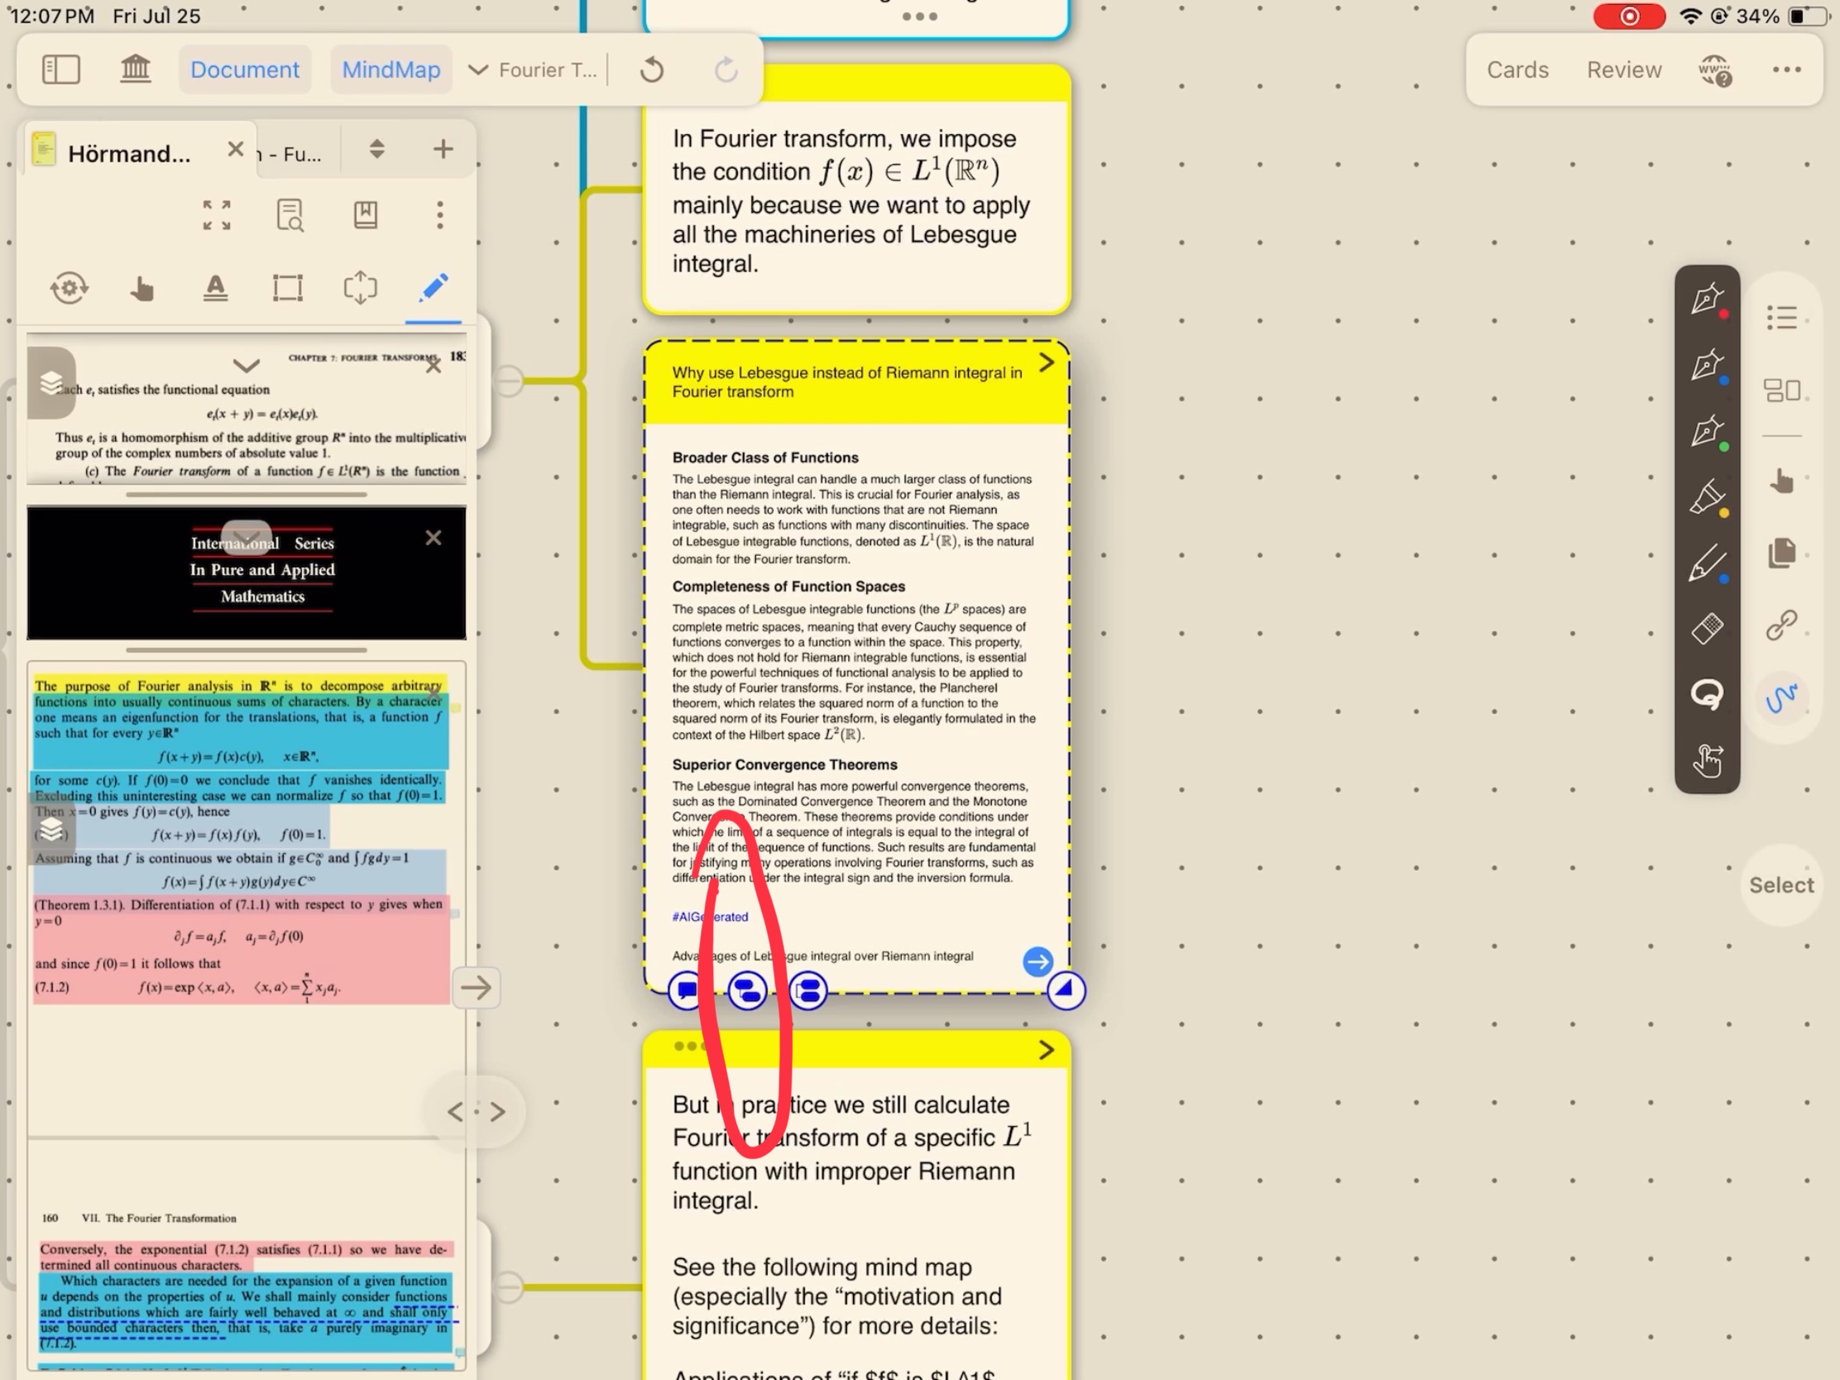Select the lasso tool
This screenshot has height=1380, width=1840.
(1706, 694)
